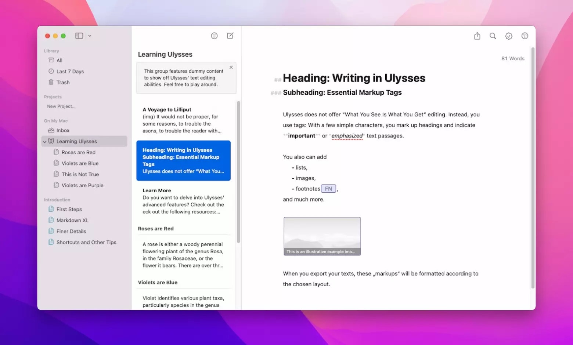The width and height of the screenshot is (573, 345).
Task: Click the illustrative example image thumbnail
Action: click(x=322, y=236)
